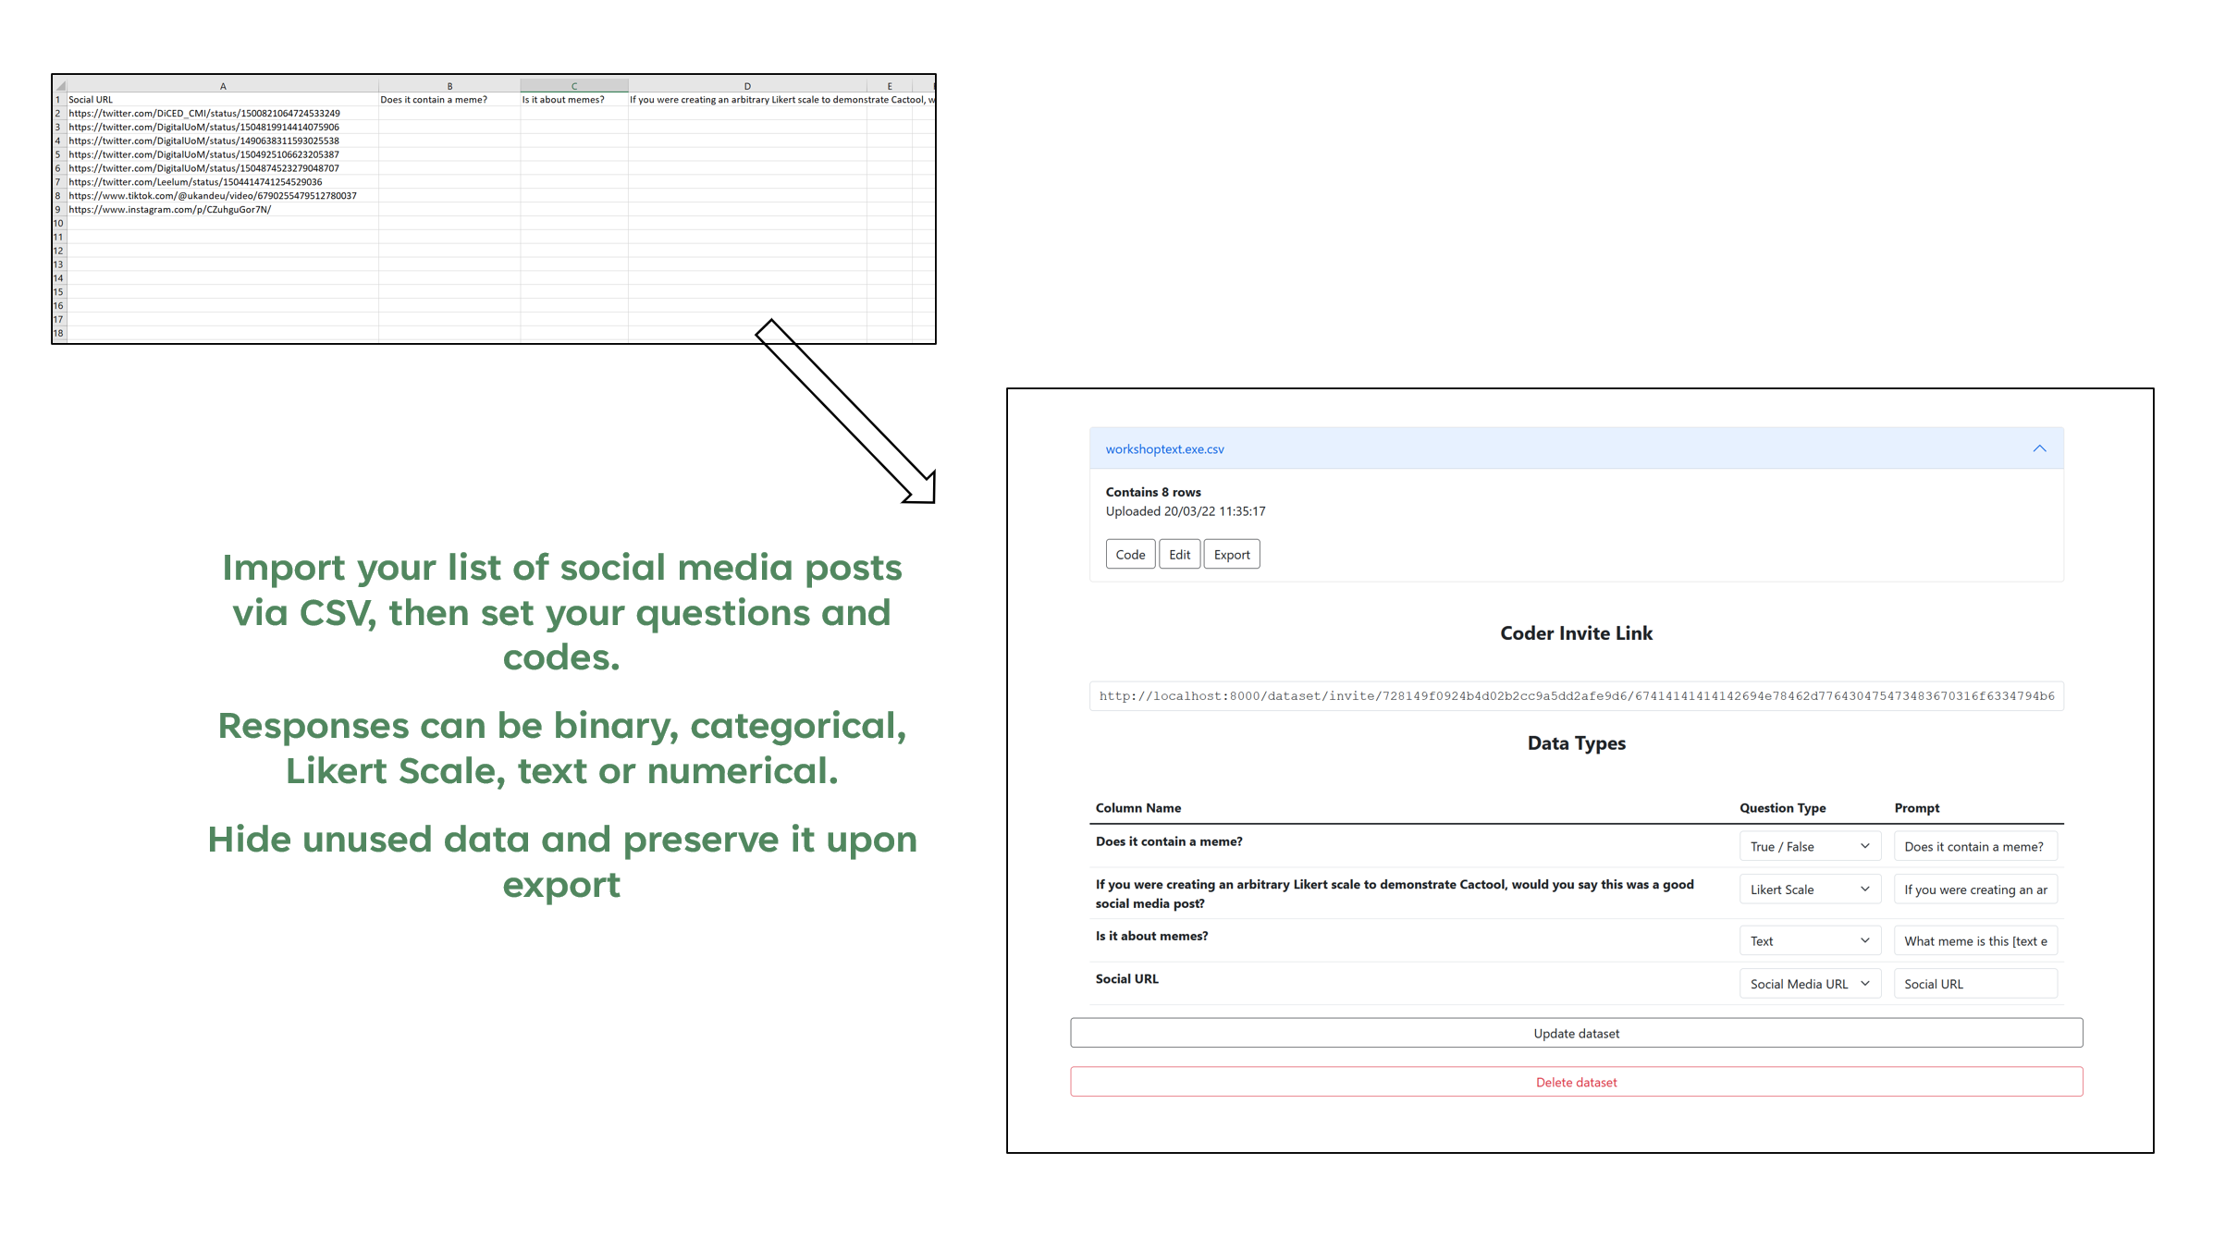Select column C header 'Is it about memes?'
The height and width of the screenshot is (1239, 2213).
[572, 84]
